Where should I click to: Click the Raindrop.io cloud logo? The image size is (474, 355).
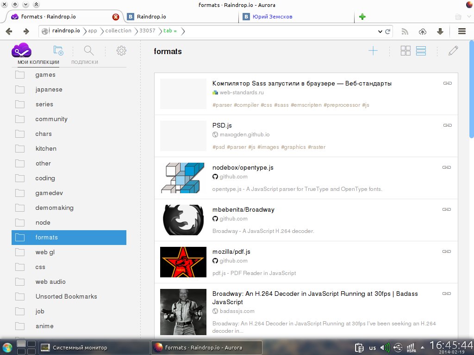coord(21,50)
